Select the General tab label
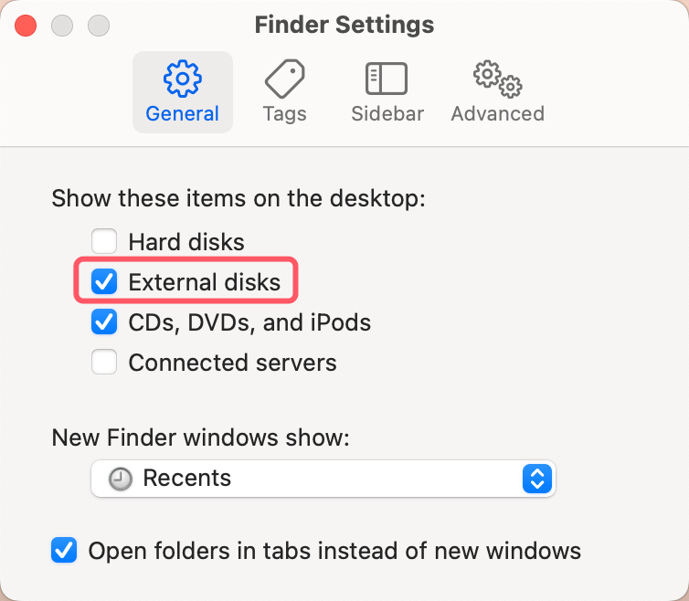Viewport: 689px width, 601px height. click(182, 114)
